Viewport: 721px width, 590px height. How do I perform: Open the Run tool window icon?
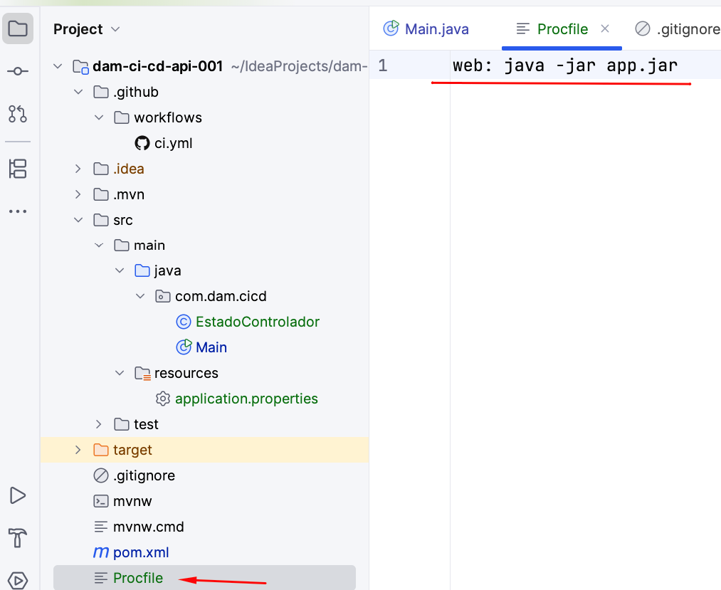pos(18,495)
